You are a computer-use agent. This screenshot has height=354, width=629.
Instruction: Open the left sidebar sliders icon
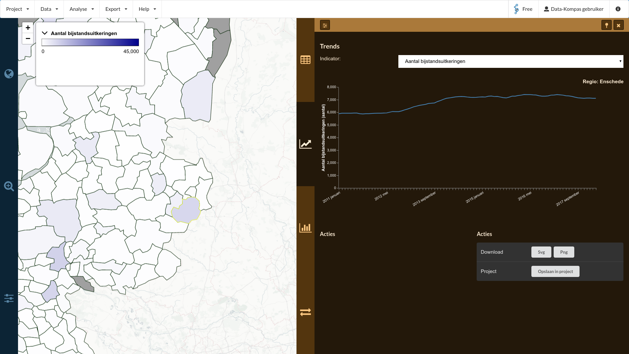point(9,298)
